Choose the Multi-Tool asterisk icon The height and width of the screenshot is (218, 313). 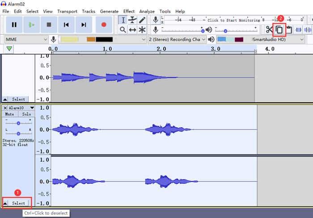click(x=142, y=30)
